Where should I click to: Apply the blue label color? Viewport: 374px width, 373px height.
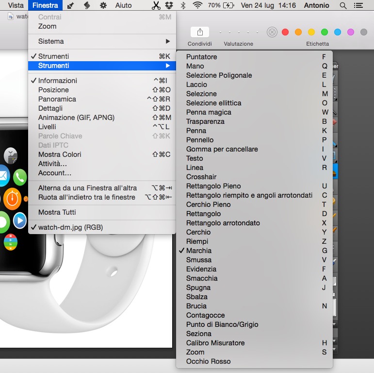[x=338, y=32]
